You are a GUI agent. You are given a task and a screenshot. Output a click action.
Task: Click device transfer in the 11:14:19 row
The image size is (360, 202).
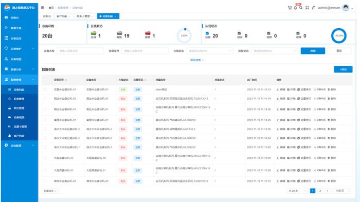point(320,99)
